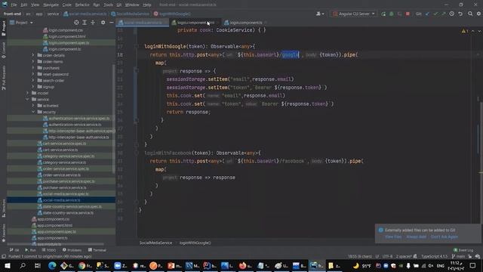Viewport: 483px width, 272px height.
Task: Click the UTF-8 encoding status entry
Action: (x=387, y=256)
